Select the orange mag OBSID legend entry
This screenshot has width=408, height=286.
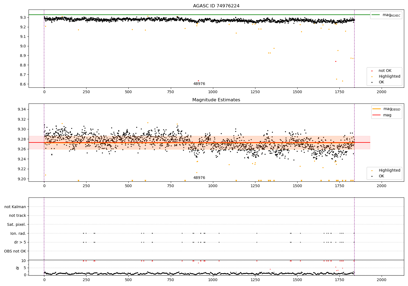(386, 109)
